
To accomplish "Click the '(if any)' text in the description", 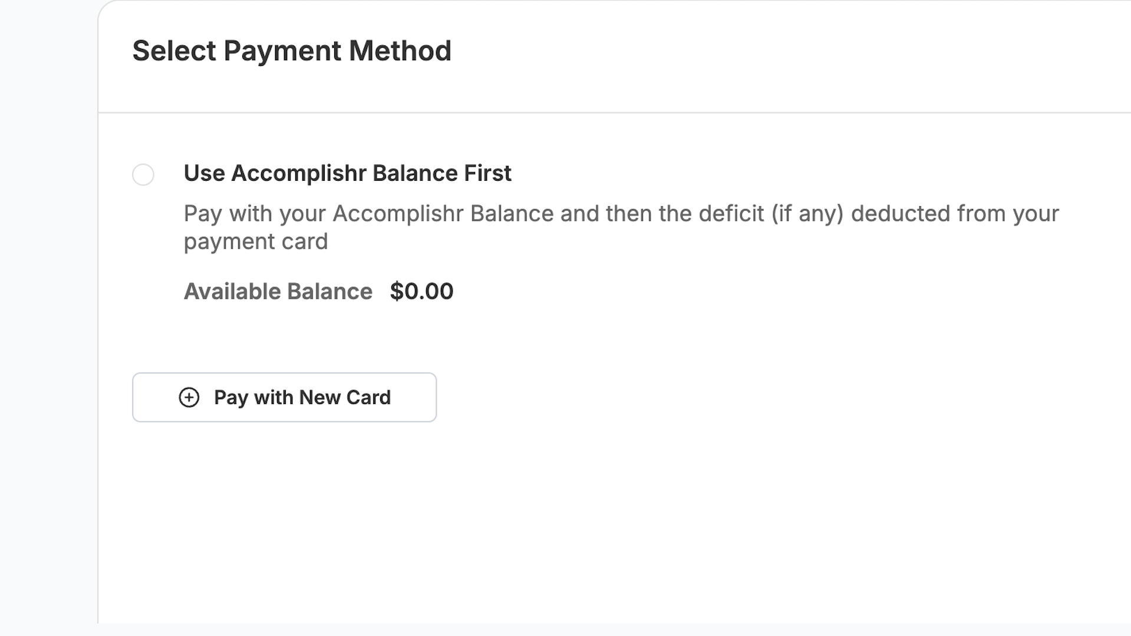I will pos(808,214).
